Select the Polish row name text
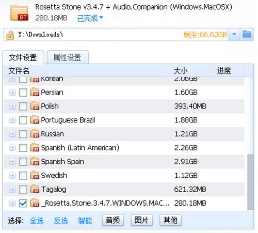Screen dimensions: 258x233 pyautogui.click(x=50, y=106)
